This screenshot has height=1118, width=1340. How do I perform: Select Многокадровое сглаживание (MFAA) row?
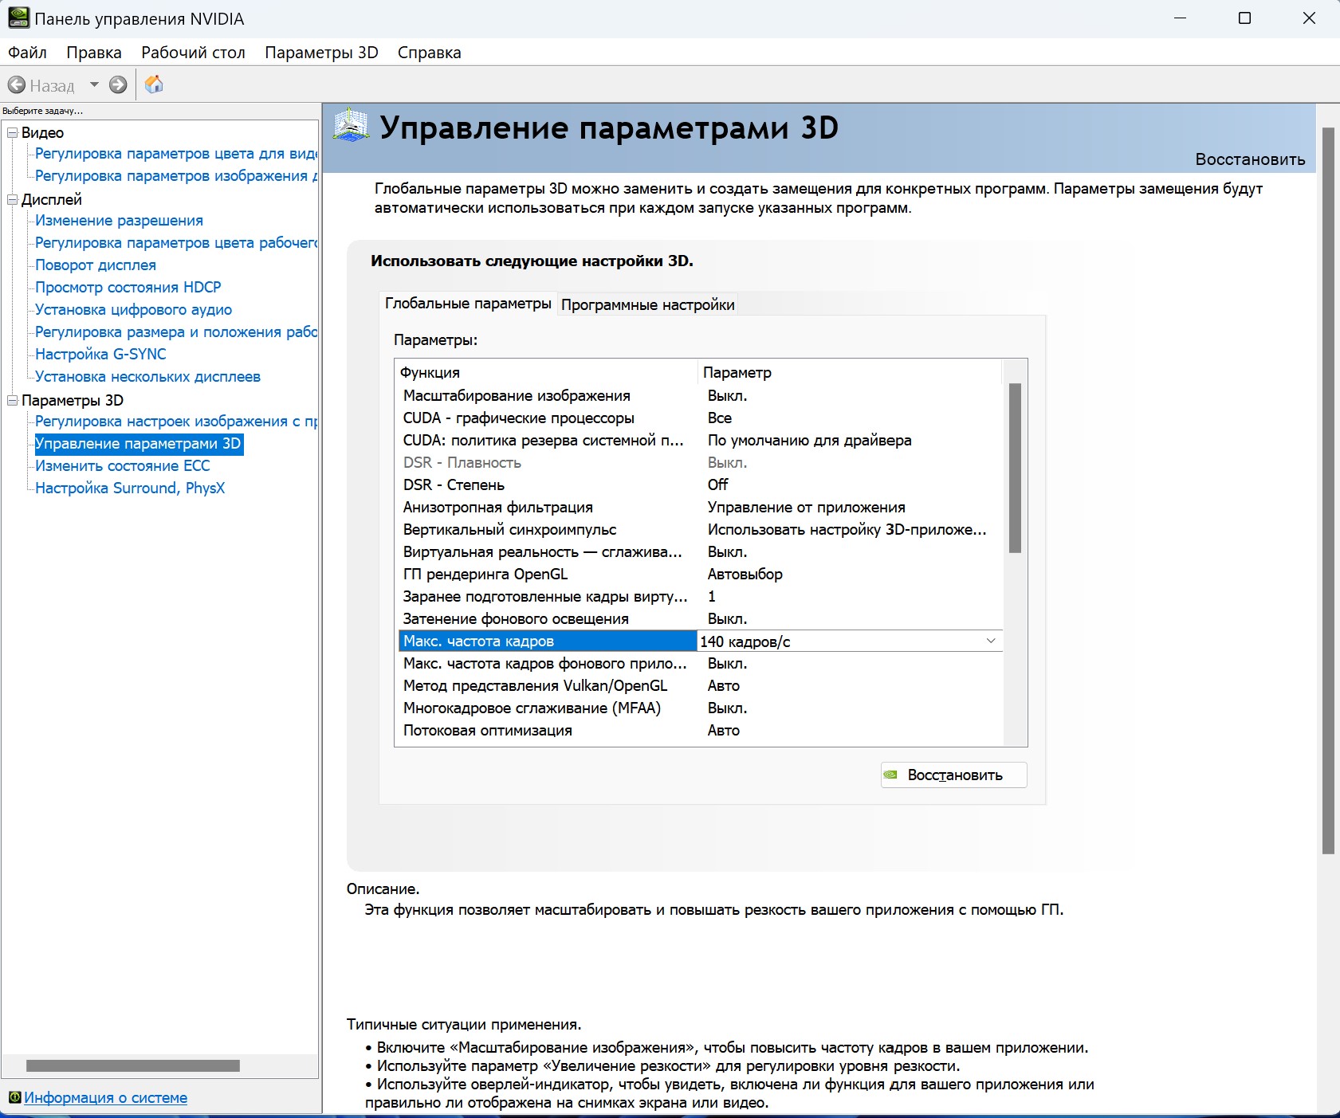[x=699, y=708]
